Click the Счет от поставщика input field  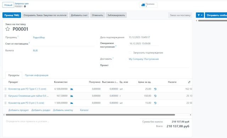click(64, 44)
